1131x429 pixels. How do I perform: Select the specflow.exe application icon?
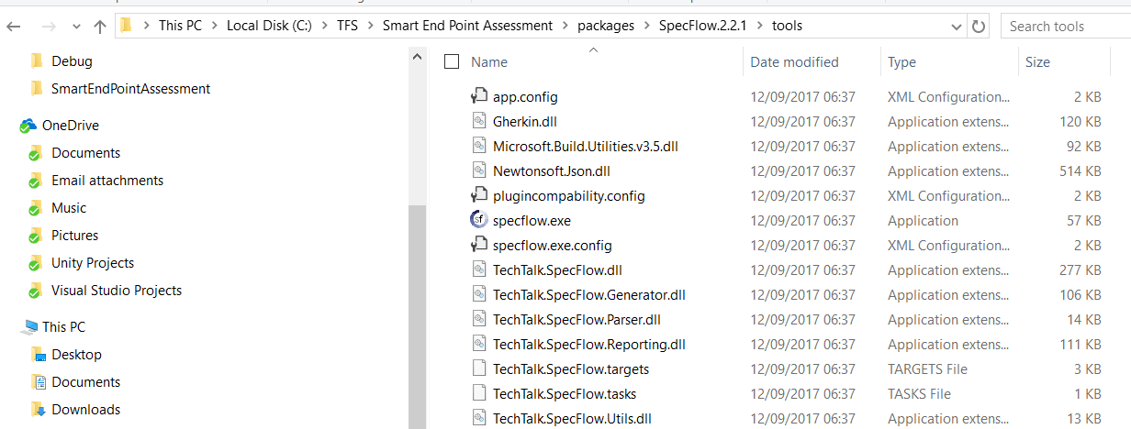pyautogui.click(x=478, y=219)
